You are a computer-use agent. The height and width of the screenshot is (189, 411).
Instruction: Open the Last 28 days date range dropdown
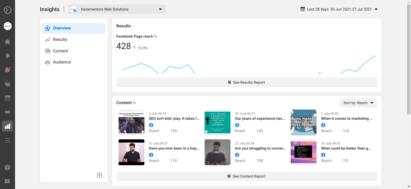pos(339,9)
